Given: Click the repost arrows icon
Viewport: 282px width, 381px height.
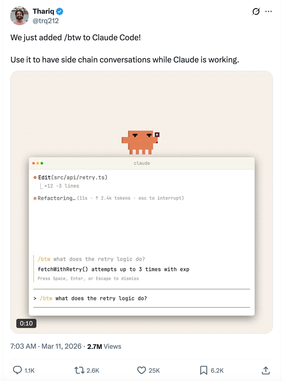Looking at the screenshot, I should (x=79, y=370).
